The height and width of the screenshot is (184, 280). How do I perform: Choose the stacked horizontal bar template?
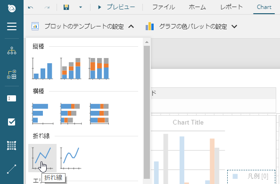pos(71,114)
